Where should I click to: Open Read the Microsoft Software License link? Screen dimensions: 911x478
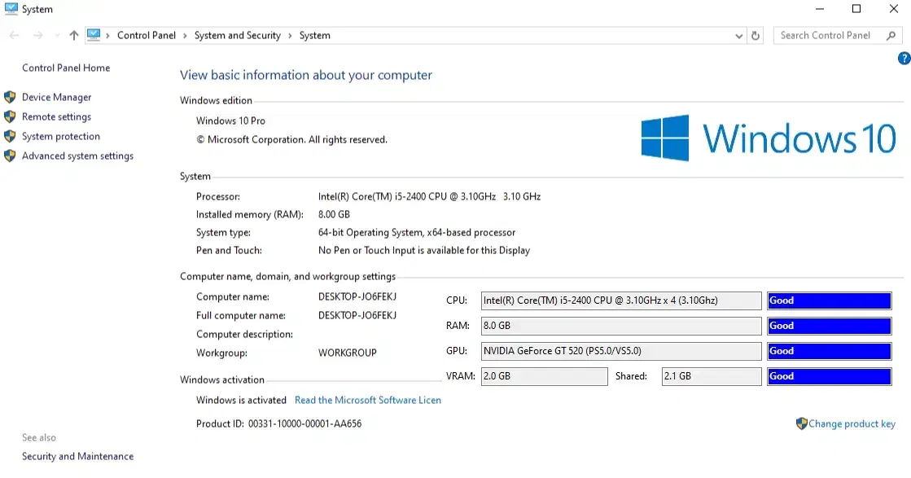367,400
